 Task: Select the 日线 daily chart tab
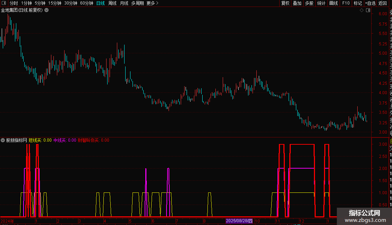(x=101, y=3)
